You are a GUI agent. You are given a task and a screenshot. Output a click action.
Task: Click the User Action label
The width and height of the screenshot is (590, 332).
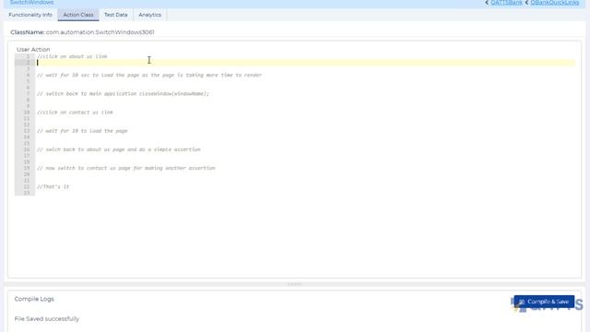coord(33,49)
